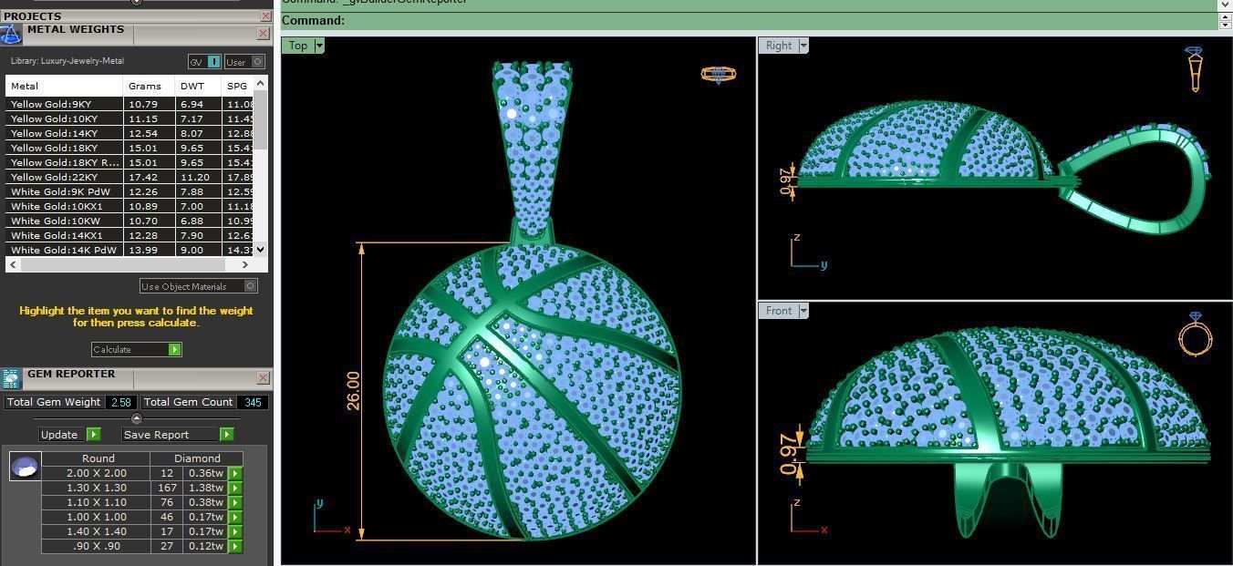1233x566 pixels.
Task: Select the Yellow Gold:9KY row
Action: point(130,104)
